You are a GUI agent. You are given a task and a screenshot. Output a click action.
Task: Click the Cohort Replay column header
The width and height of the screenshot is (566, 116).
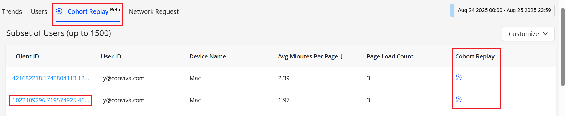tap(475, 56)
